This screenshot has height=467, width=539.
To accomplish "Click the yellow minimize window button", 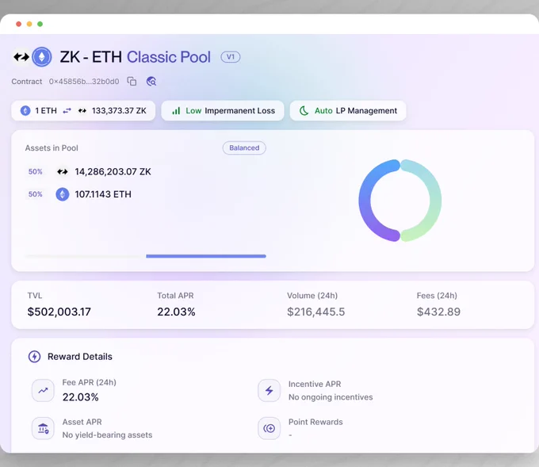I will [29, 24].
